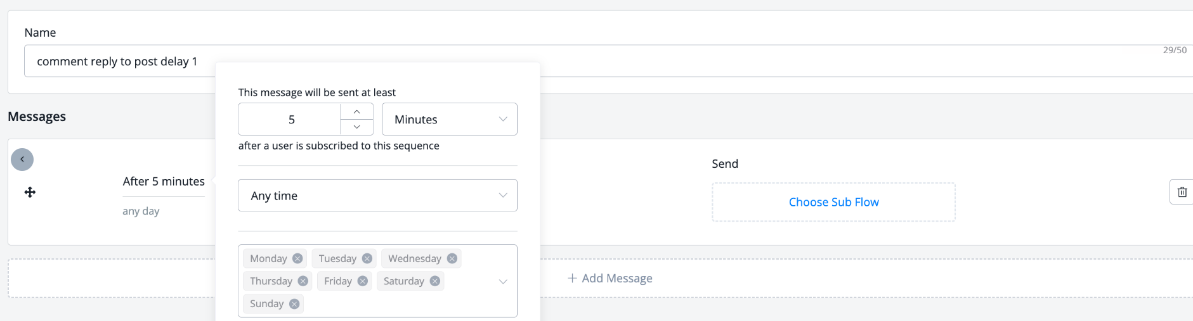Image resolution: width=1193 pixels, height=321 pixels.
Task: Click Choose Sub Flow
Action: pyautogui.click(x=833, y=202)
